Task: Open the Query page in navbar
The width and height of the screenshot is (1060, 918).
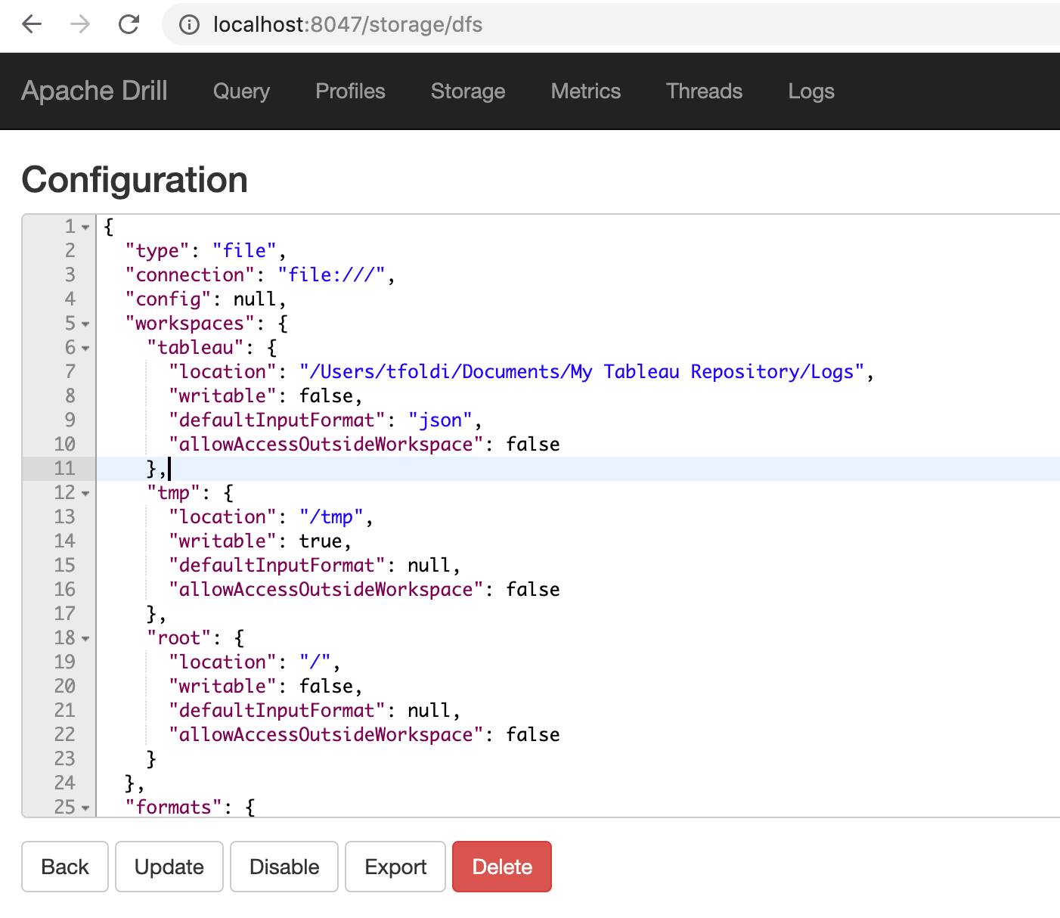Action: pyautogui.click(x=241, y=91)
